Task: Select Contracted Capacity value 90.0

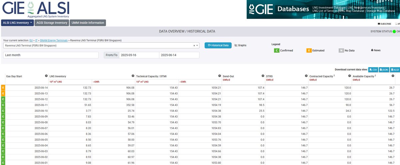Action: point(348,105)
